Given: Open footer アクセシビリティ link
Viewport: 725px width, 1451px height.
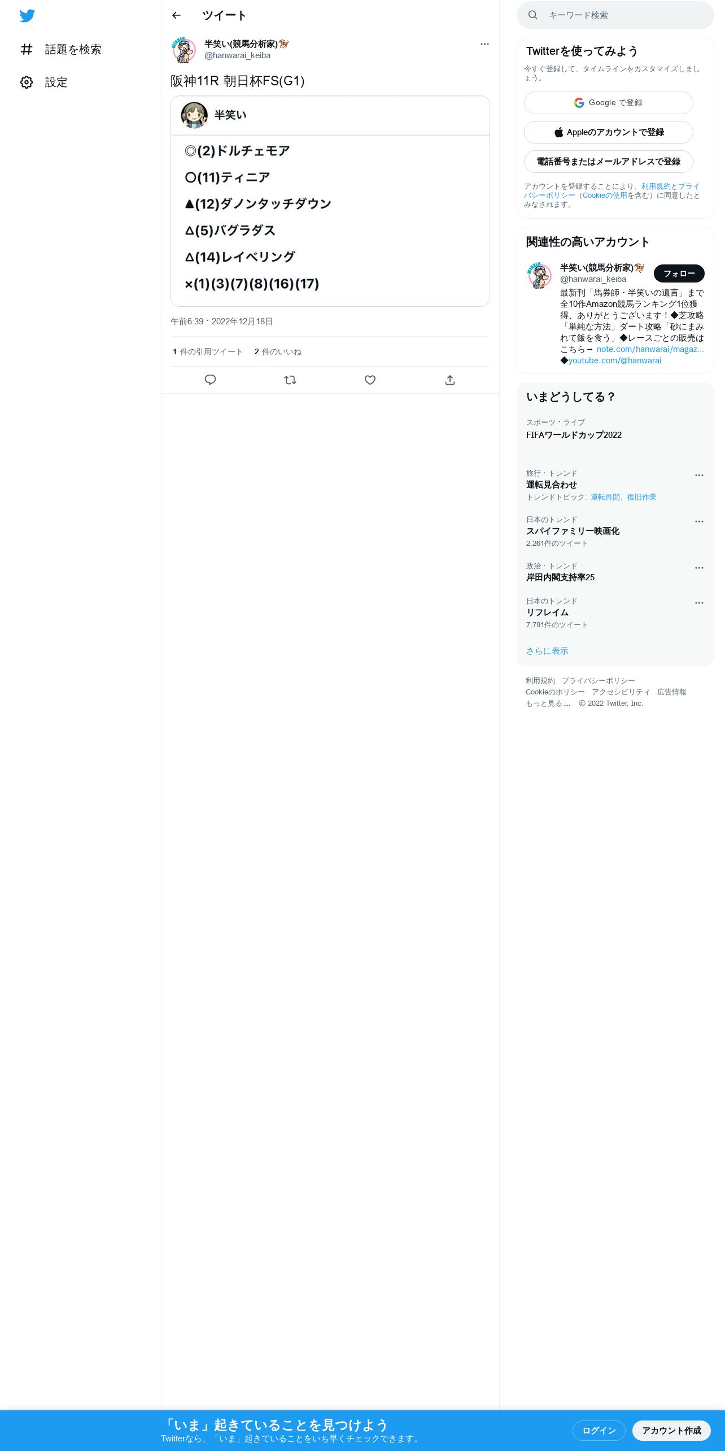Looking at the screenshot, I should 621,692.
